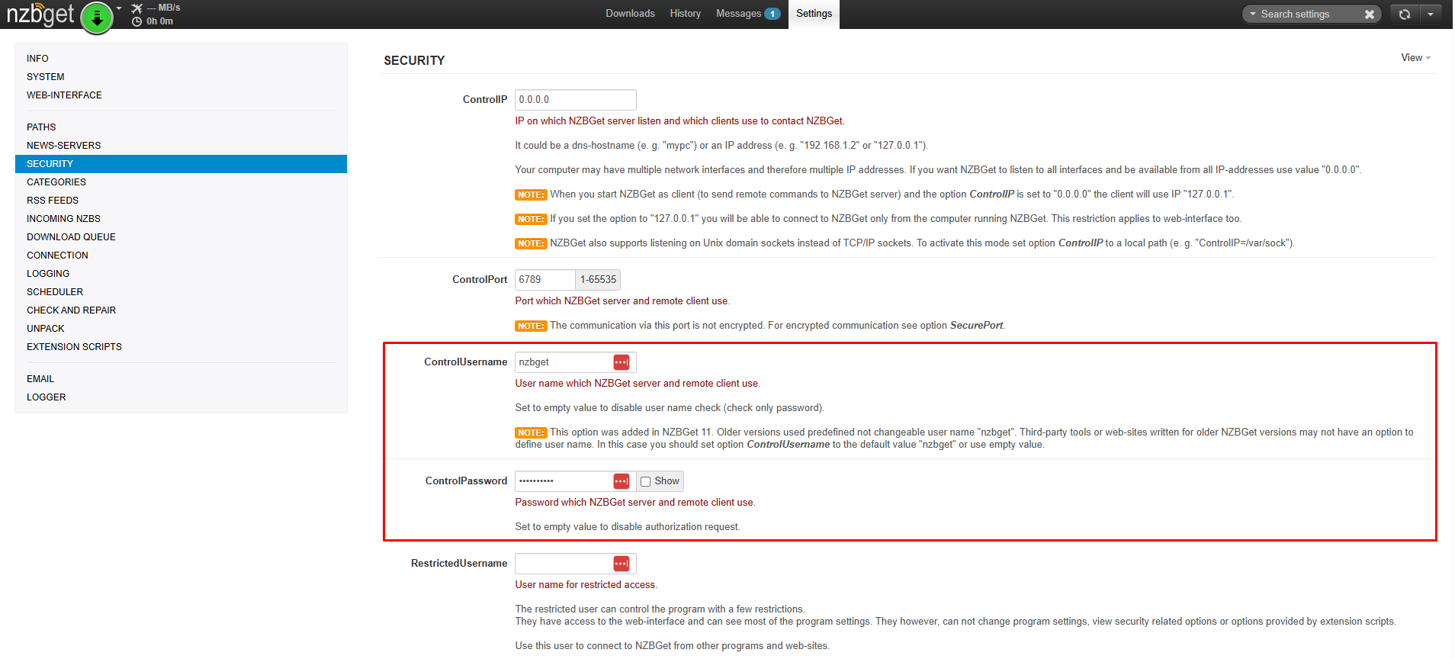The height and width of the screenshot is (659, 1455).
Task: Click the Messages count badge
Action: (x=772, y=14)
